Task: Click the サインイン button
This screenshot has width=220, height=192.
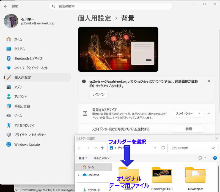Action: click(x=98, y=94)
